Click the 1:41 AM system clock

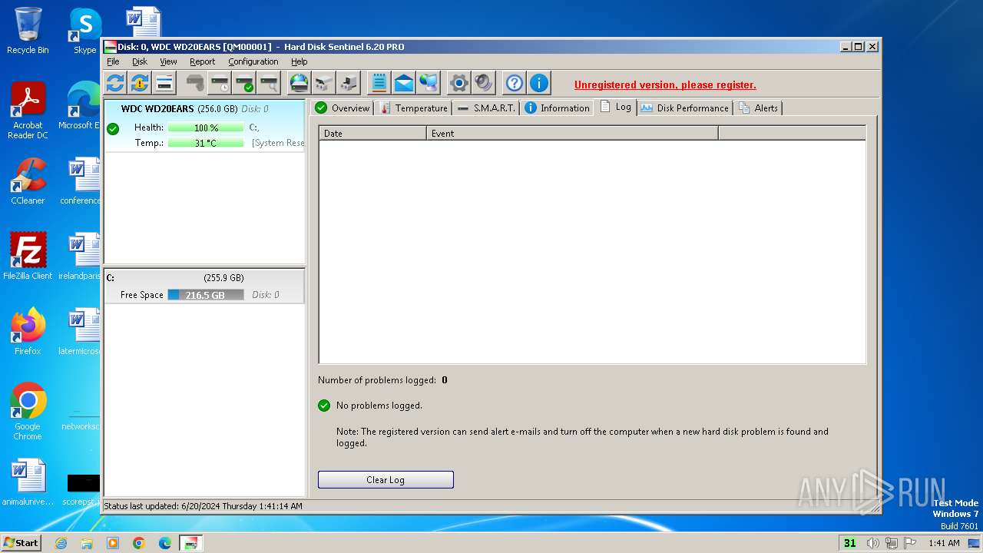[944, 543]
